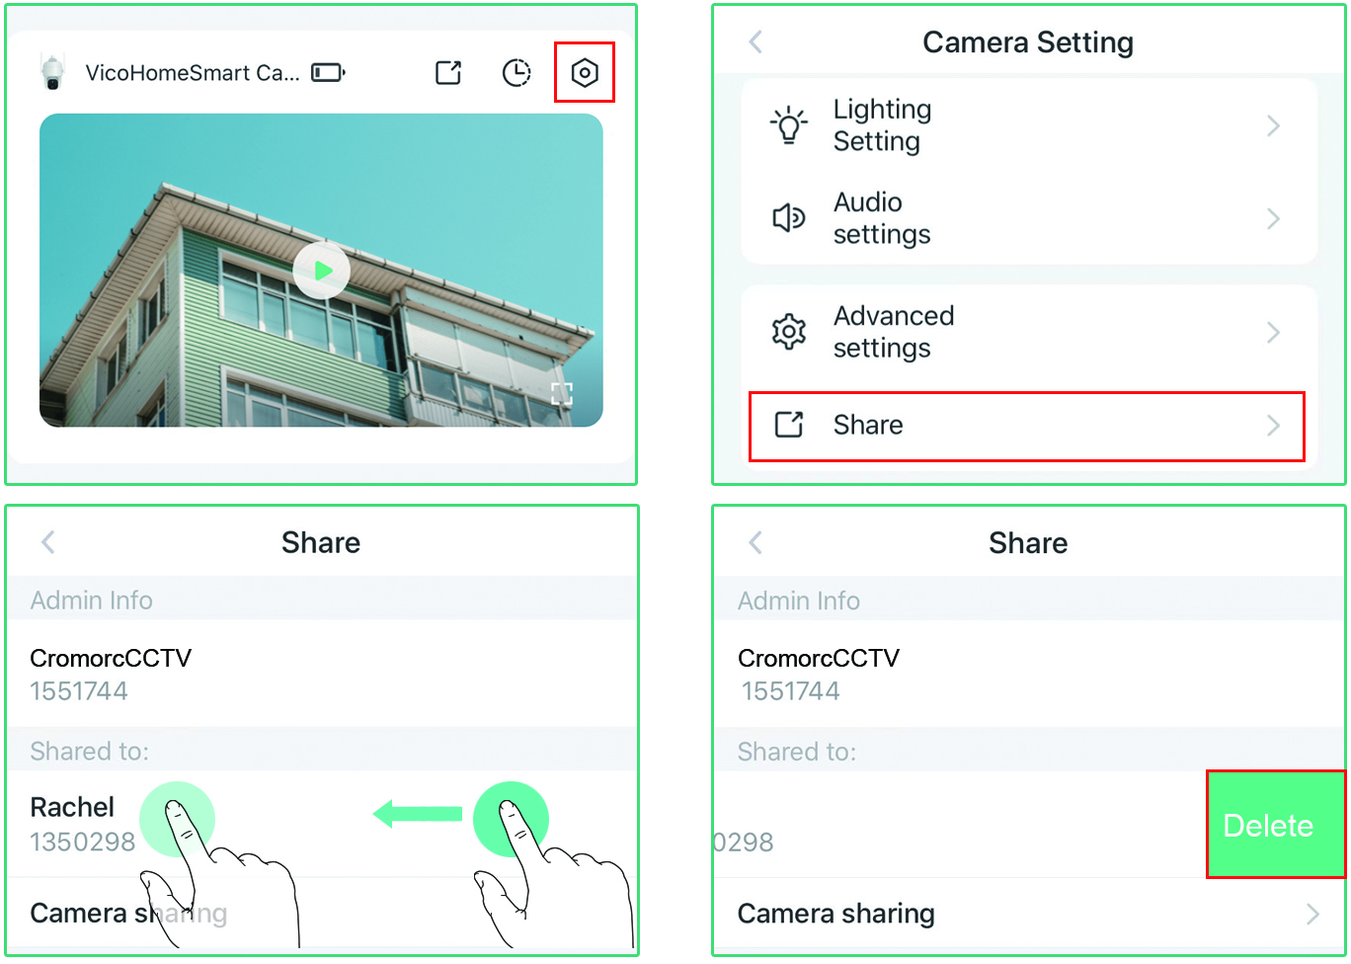Screen dimensions: 1351x964
Task: Open Share option in Camera Setting
Action: coord(1027,426)
